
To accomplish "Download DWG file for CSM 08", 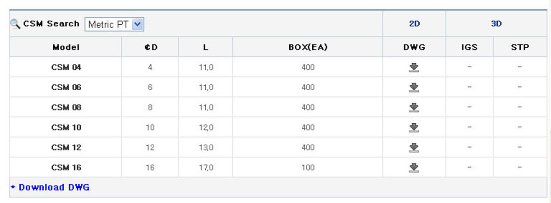I will [414, 108].
